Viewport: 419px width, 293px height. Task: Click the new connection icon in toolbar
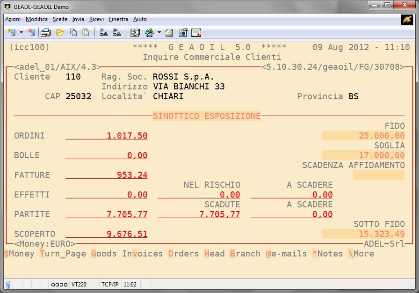(12, 32)
